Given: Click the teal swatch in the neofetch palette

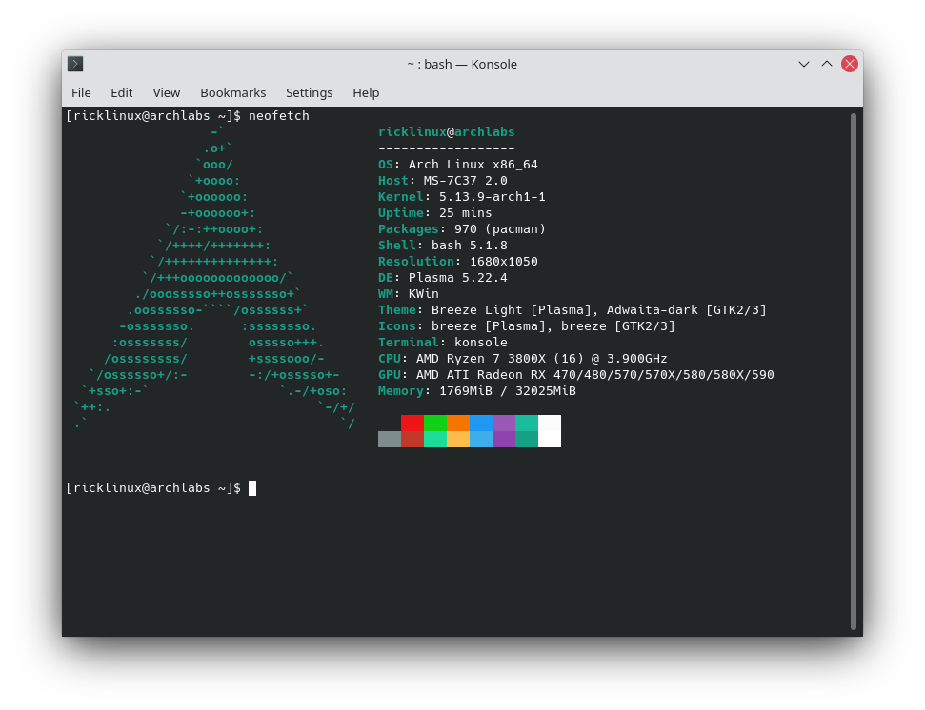Looking at the screenshot, I should (x=527, y=424).
